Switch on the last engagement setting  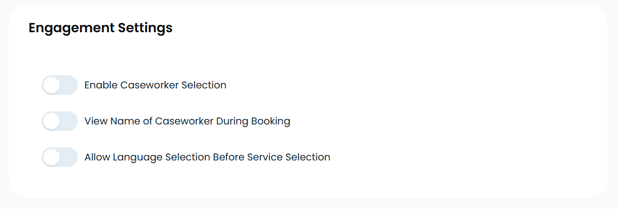pos(60,157)
